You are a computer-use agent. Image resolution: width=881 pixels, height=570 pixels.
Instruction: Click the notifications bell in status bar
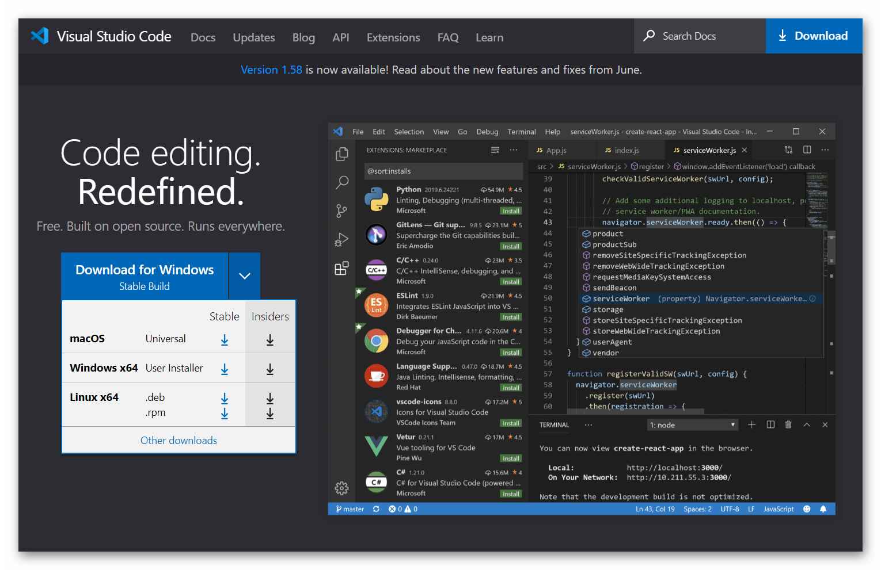823,509
